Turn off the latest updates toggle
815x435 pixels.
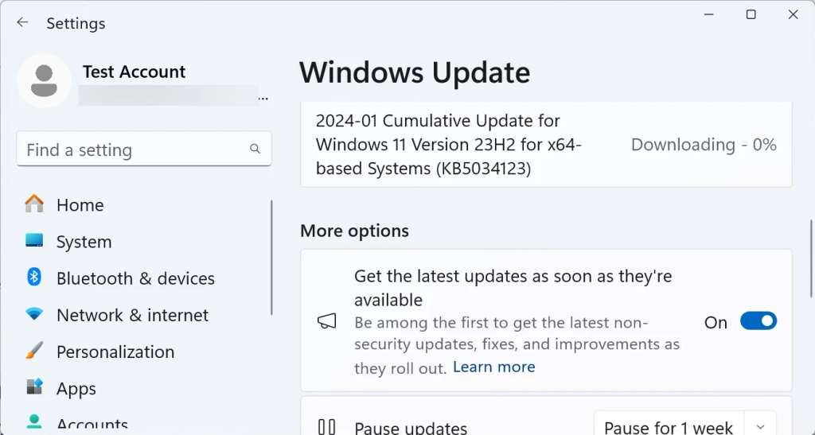click(758, 321)
